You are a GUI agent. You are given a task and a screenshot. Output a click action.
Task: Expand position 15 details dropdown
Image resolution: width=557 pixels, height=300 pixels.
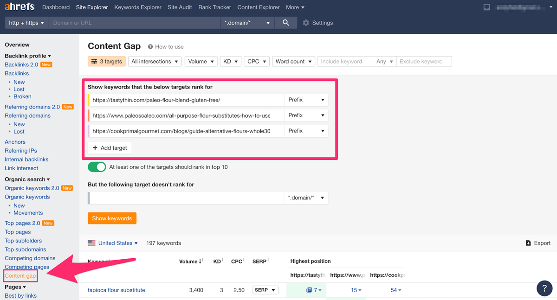[x=356, y=290]
